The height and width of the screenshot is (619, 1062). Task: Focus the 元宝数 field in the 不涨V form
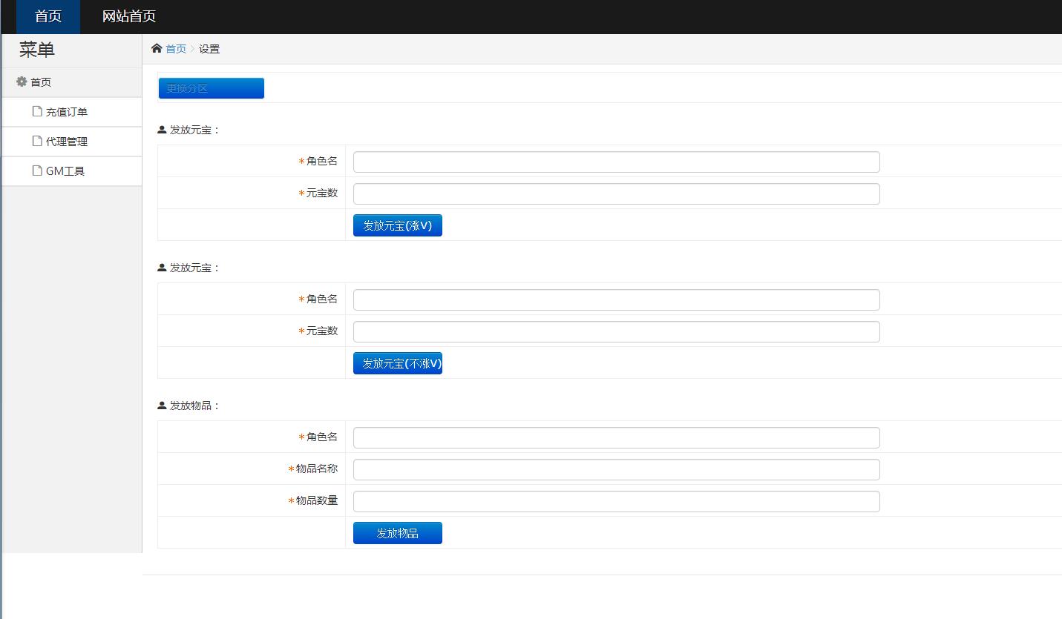[616, 331]
